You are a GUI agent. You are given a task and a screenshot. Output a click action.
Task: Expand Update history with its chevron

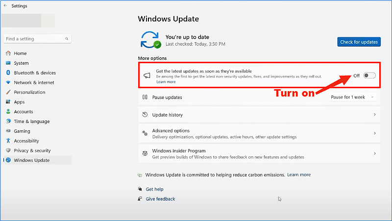tap(374, 115)
